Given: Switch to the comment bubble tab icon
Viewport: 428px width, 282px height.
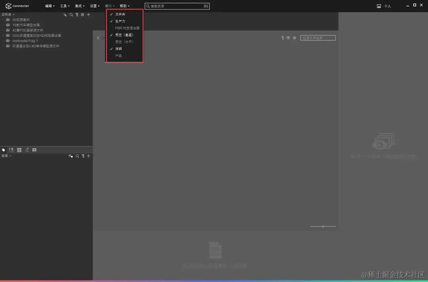Looking at the screenshot, I should pyautogui.click(x=34, y=150).
